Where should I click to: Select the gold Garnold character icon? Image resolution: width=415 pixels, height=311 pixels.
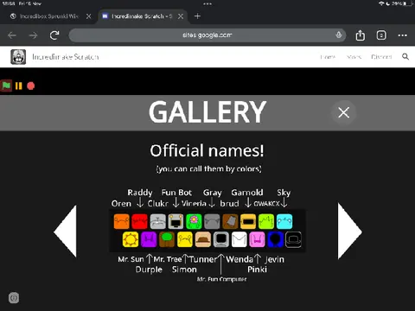[x=248, y=221]
